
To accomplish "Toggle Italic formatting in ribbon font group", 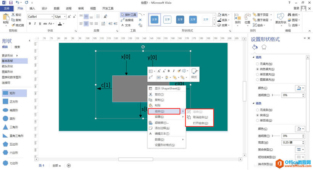I will click(x=35, y=24).
